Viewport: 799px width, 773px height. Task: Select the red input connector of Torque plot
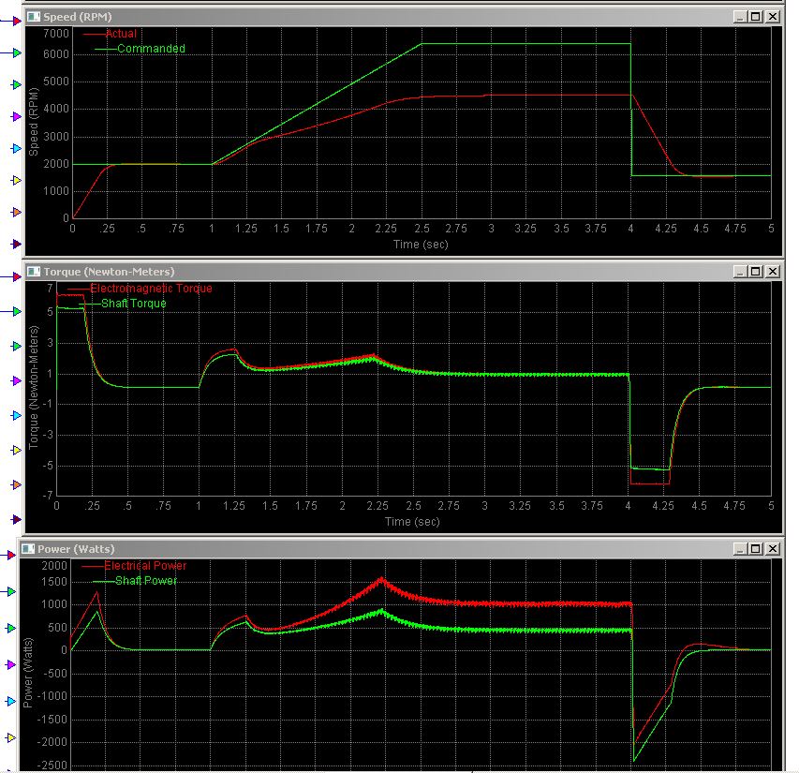click(16, 276)
